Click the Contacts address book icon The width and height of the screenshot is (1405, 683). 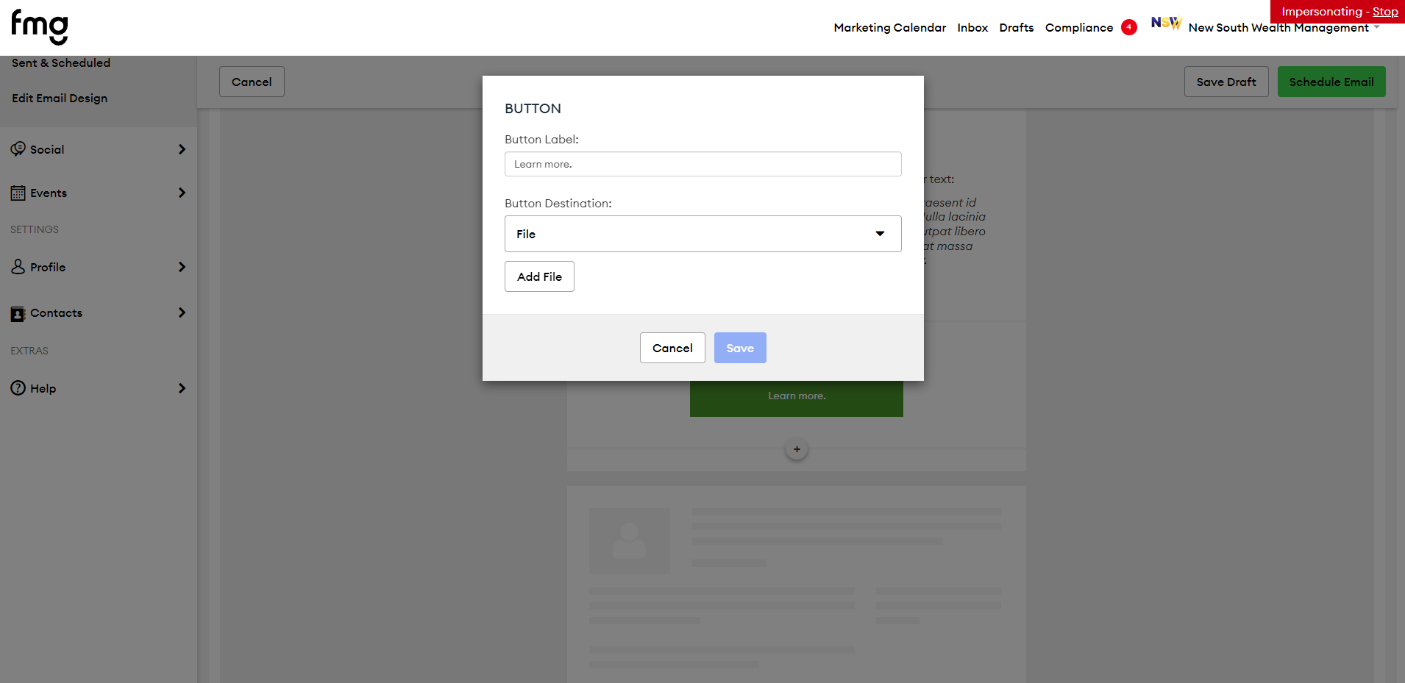click(x=18, y=313)
